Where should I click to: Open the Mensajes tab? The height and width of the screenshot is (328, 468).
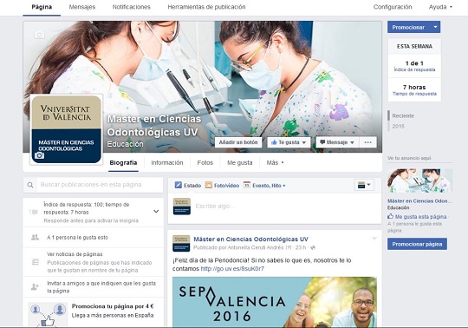click(82, 7)
